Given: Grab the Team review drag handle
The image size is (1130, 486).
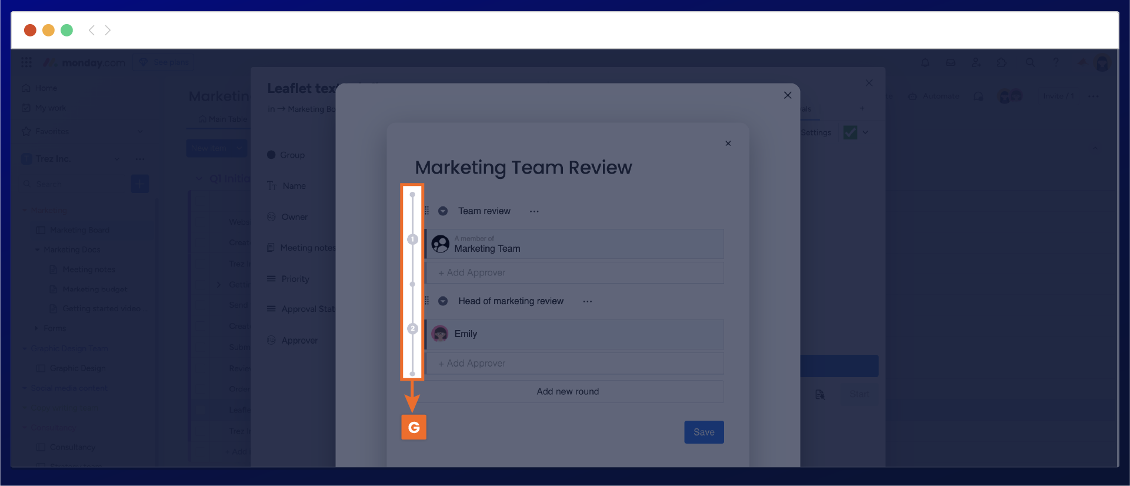Looking at the screenshot, I should point(427,211).
